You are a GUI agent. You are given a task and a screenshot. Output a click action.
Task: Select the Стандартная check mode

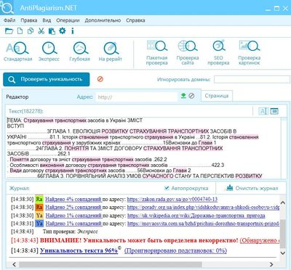(17, 52)
